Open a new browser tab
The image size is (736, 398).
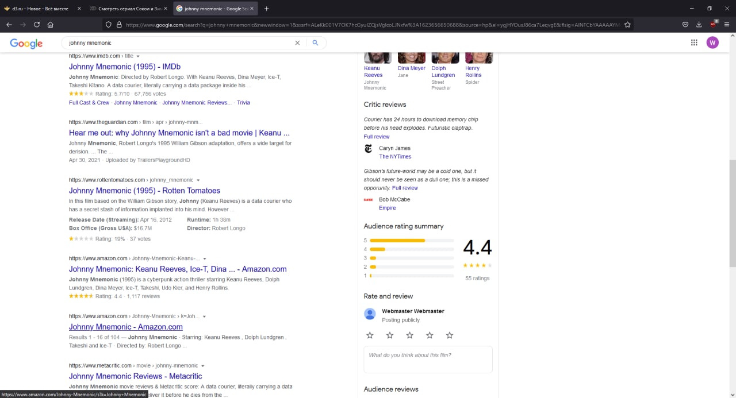266,9
